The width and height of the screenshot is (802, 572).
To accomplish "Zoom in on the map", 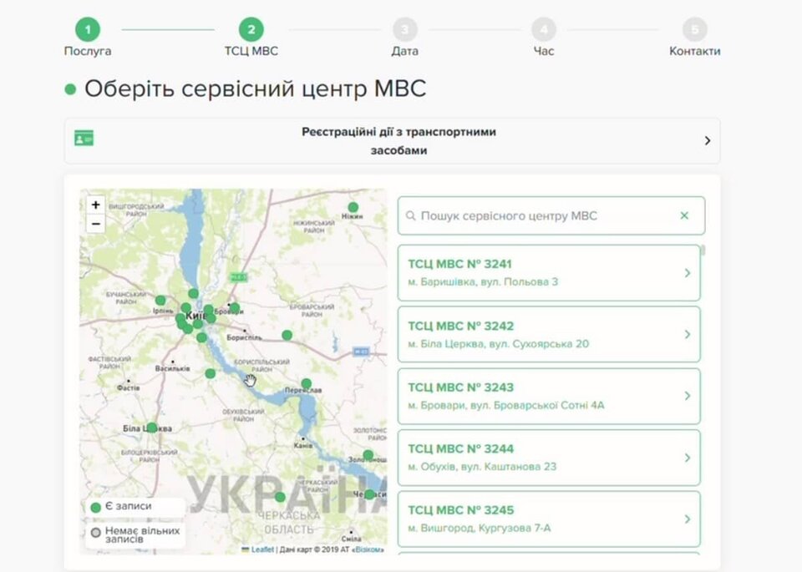I will [96, 205].
